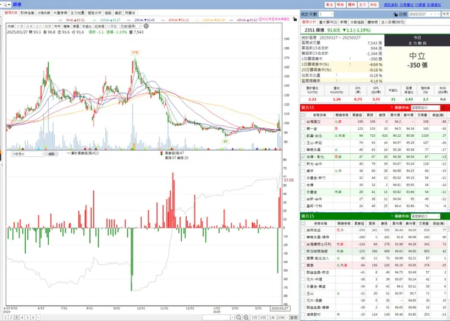The width and height of the screenshot is (450, 321).
Task: Click question mark icon in 賣方15 header
Action: tap(391, 216)
